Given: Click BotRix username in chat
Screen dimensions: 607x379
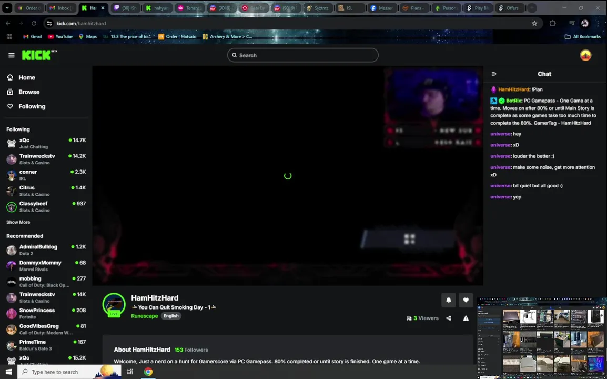Looking at the screenshot, I should [514, 101].
